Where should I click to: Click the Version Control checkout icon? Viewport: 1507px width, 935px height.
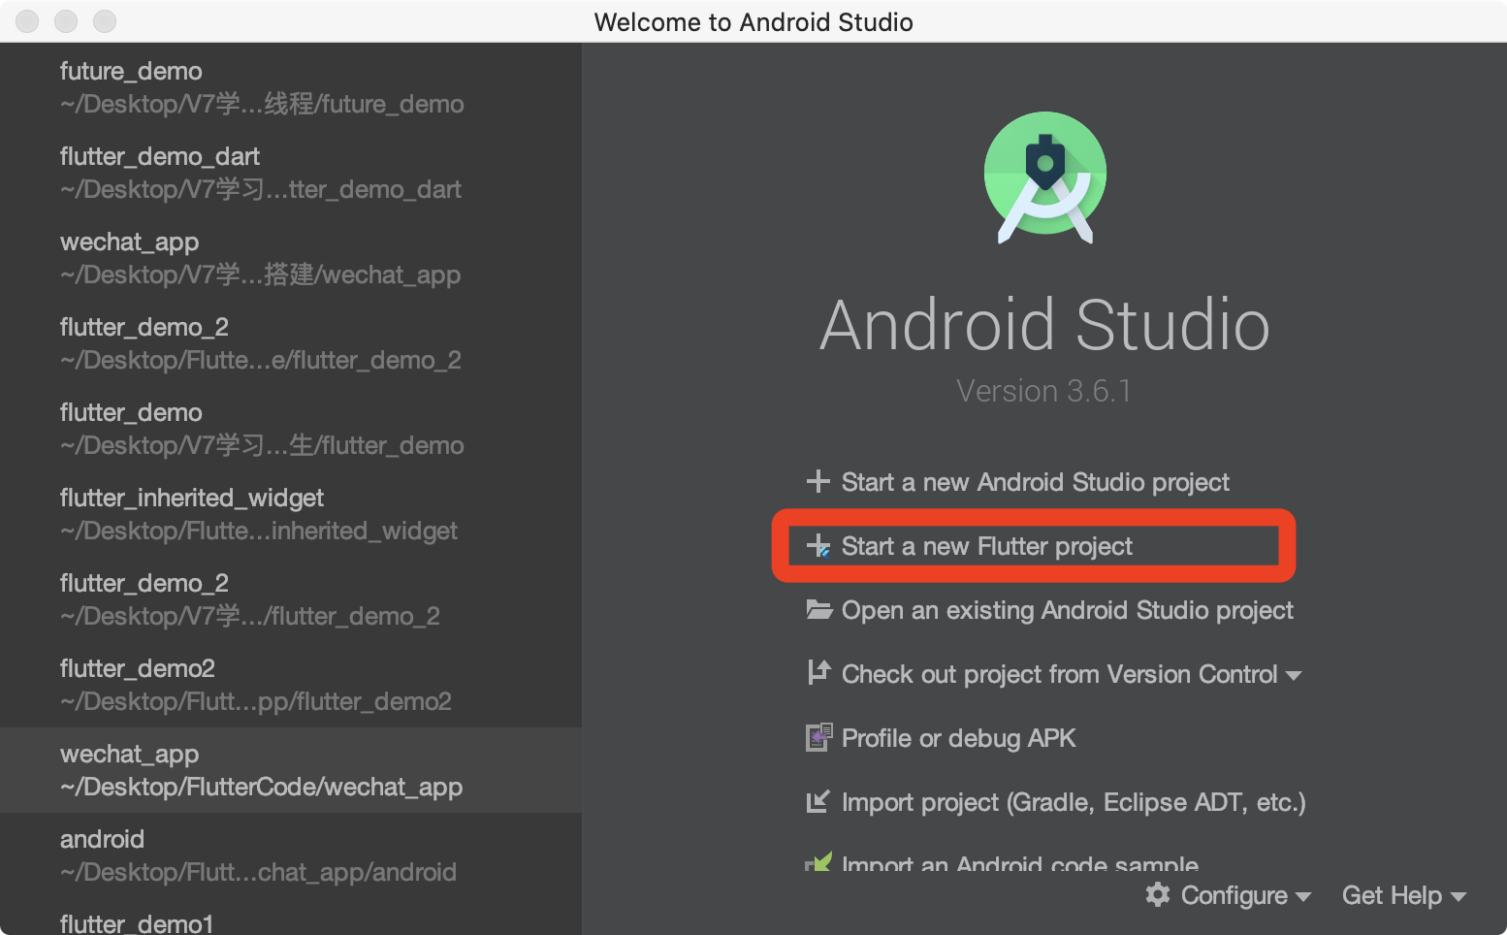819,672
